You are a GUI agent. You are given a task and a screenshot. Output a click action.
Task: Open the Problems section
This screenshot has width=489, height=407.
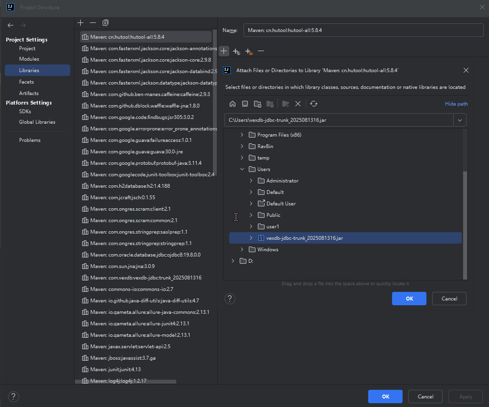click(x=30, y=140)
